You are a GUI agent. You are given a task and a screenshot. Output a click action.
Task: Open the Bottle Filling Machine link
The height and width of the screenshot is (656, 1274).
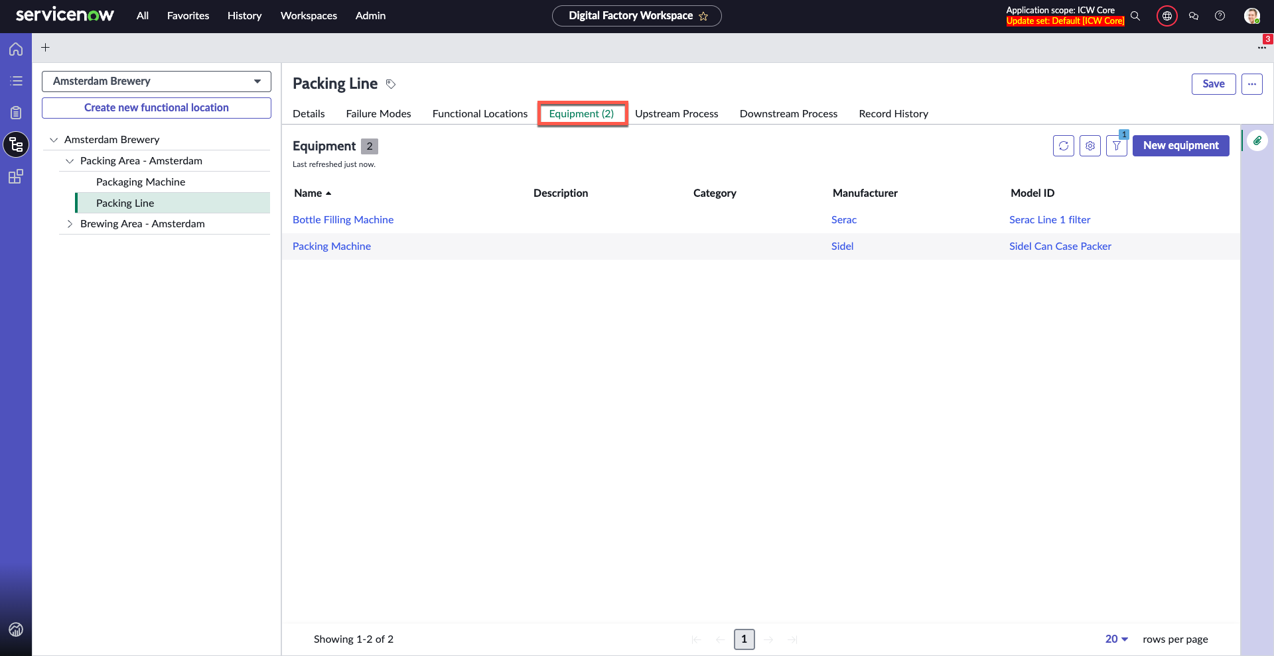tap(343, 220)
